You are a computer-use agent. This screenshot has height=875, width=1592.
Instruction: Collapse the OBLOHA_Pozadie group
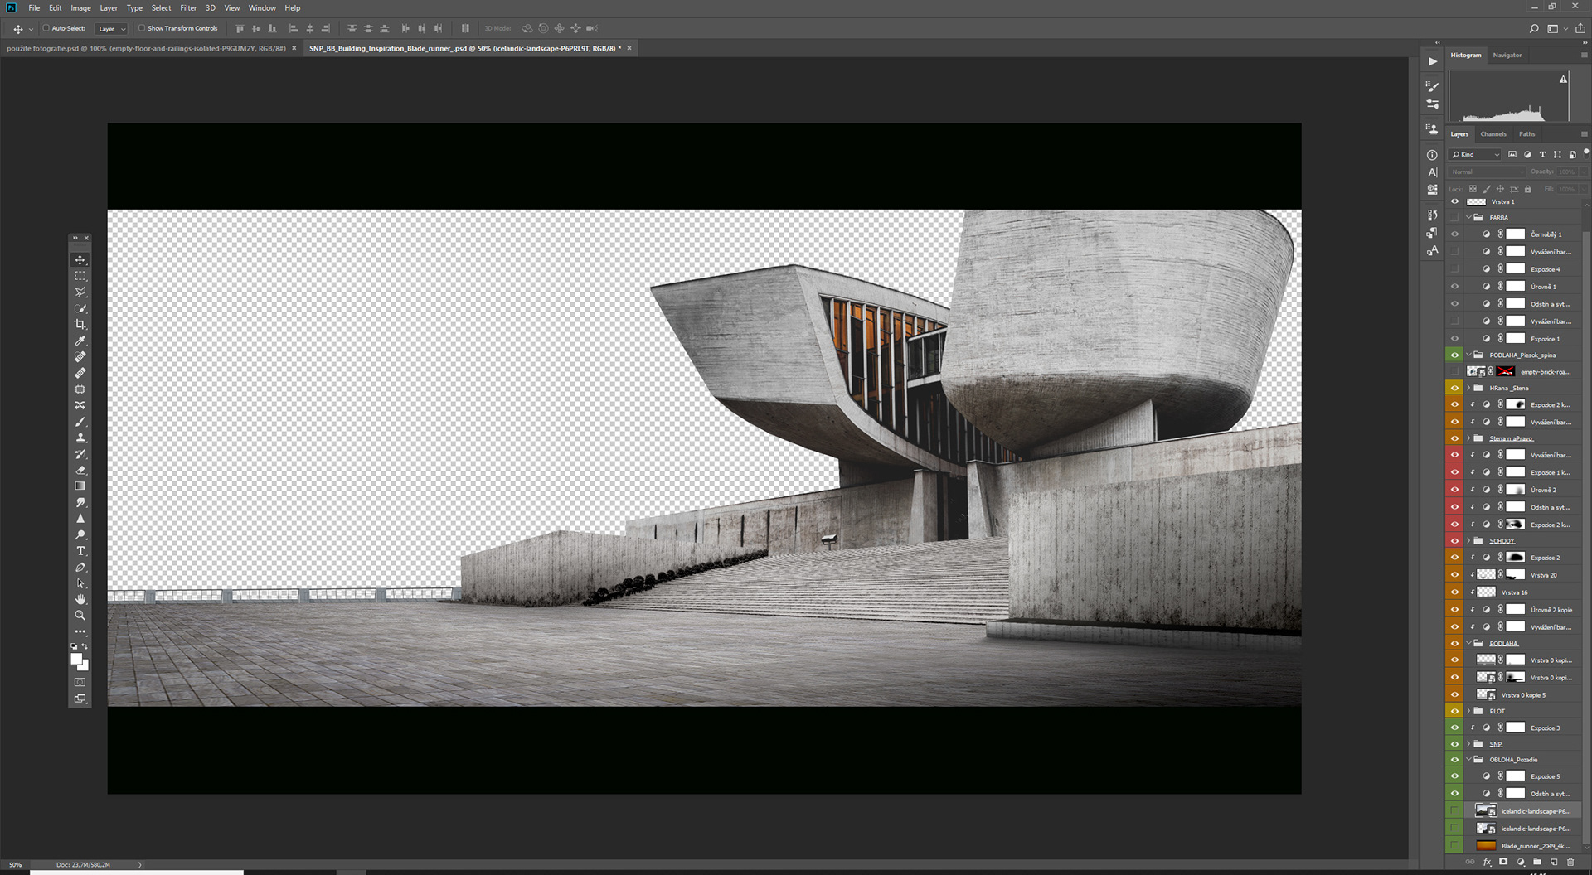coord(1468,760)
